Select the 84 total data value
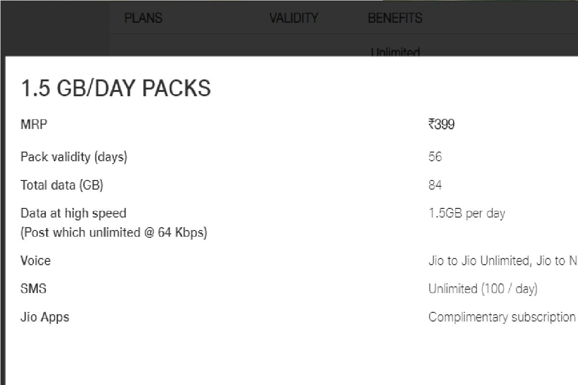The height and width of the screenshot is (385, 578). click(435, 185)
